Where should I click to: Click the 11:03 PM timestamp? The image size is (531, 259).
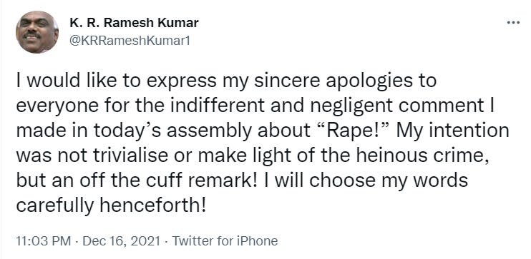44,241
